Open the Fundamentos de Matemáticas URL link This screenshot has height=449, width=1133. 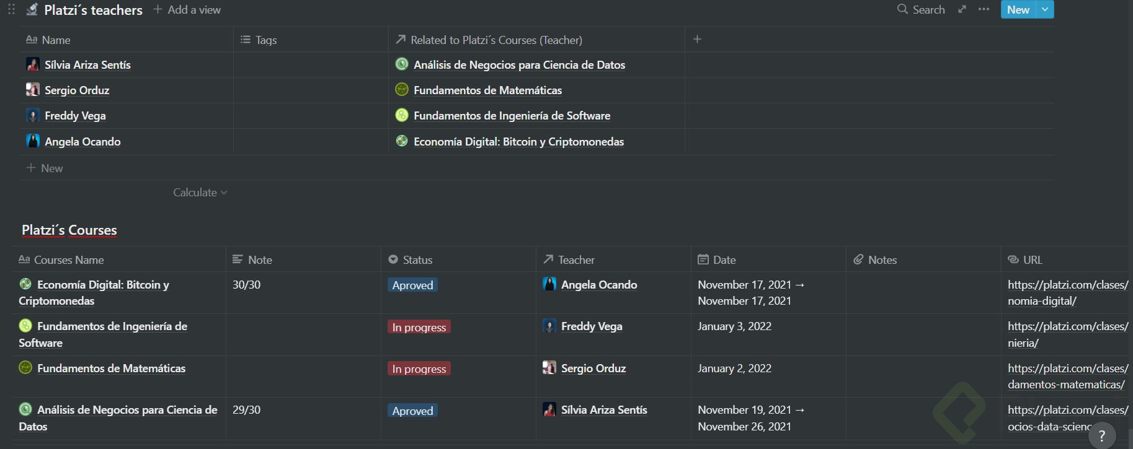1067,376
